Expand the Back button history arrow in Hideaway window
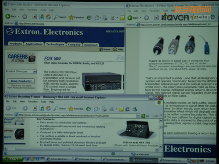The width and height of the screenshot is (219, 164). (19, 108)
